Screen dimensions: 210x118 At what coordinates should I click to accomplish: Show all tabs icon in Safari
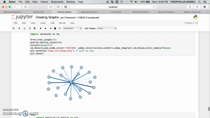coord(197,7)
